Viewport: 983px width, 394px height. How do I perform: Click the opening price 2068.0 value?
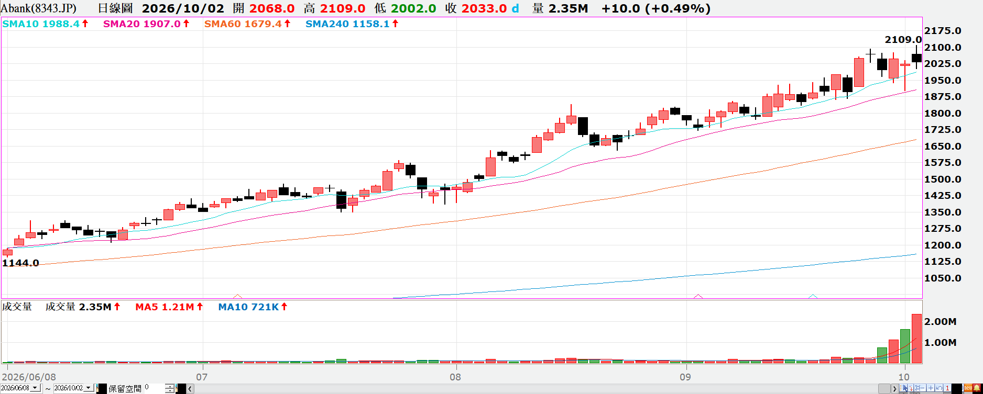tap(272, 8)
